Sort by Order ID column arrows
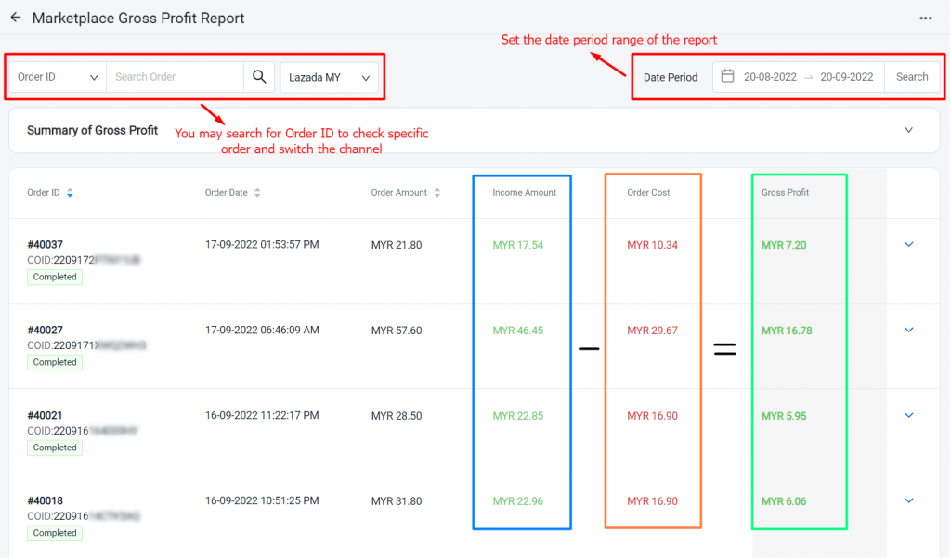 pos(71,193)
